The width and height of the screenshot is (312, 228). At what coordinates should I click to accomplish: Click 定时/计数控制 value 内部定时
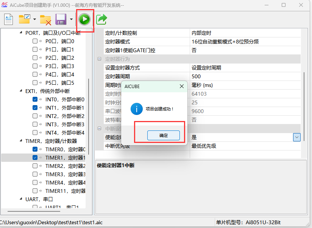pos(245,33)
